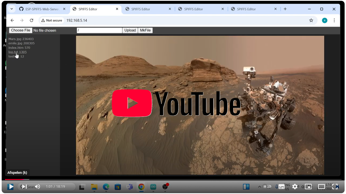Open a new browser tab
Image resolution: width=346 pixels, height=194 pixels.
click(x=285, y=9)
